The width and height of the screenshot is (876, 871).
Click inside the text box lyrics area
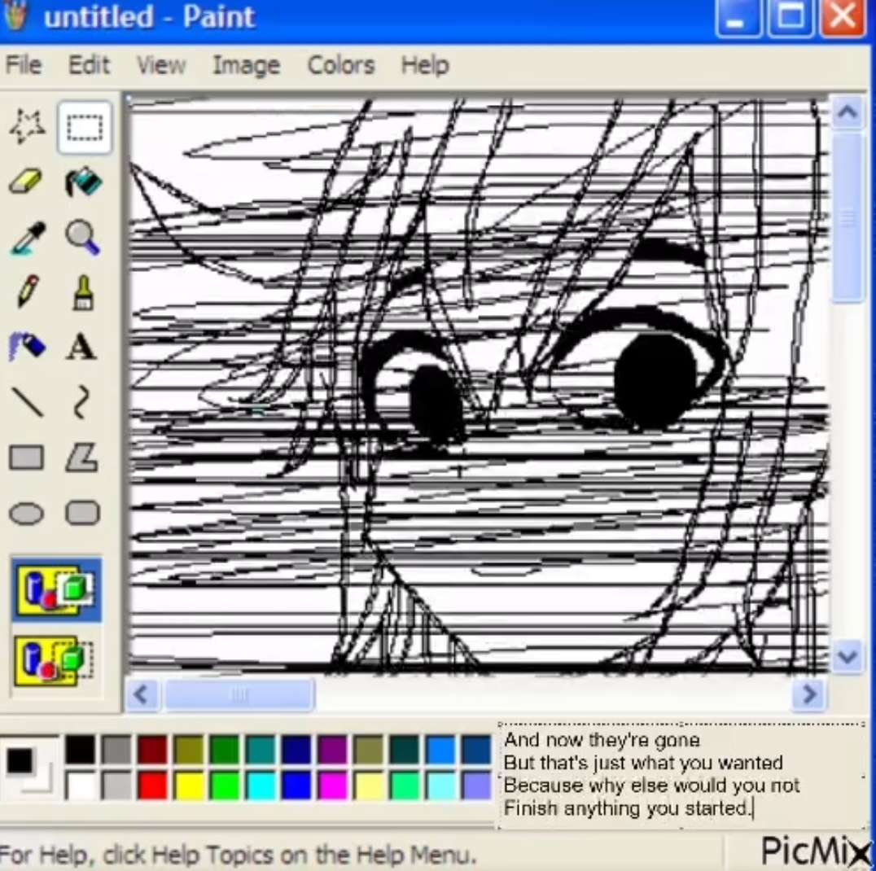[681, 774]
